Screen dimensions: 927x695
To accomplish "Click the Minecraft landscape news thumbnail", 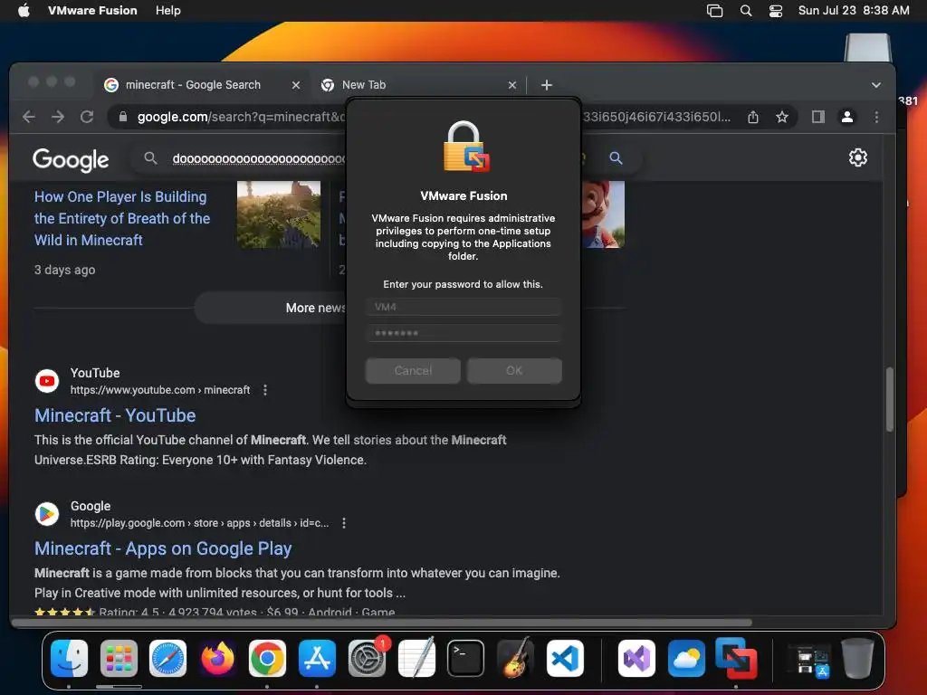I will (279, 214).
